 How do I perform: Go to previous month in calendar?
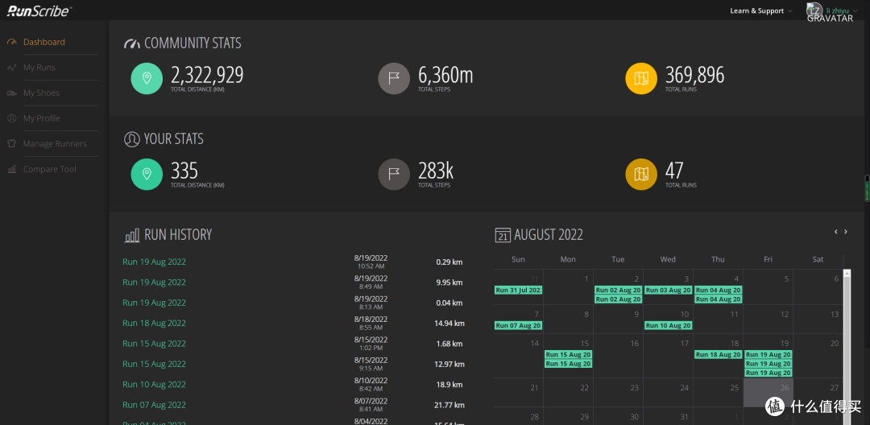pyautogui.click(x=836, y=232)
